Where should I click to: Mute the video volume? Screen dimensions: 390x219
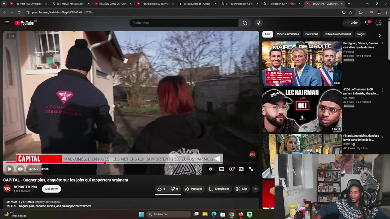[20, 169]
